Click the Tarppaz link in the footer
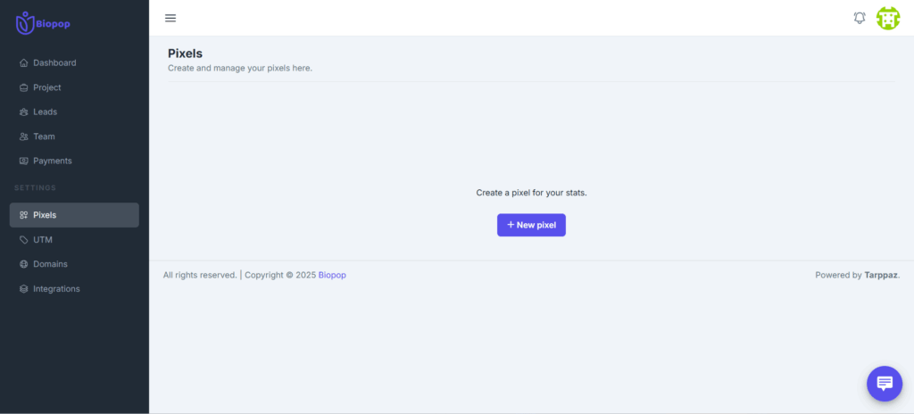914x414 pixels. pyautogui.click(x=881, y=275)
